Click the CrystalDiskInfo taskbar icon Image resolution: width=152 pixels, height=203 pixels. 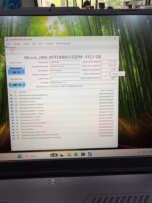(x=90, y=154)
